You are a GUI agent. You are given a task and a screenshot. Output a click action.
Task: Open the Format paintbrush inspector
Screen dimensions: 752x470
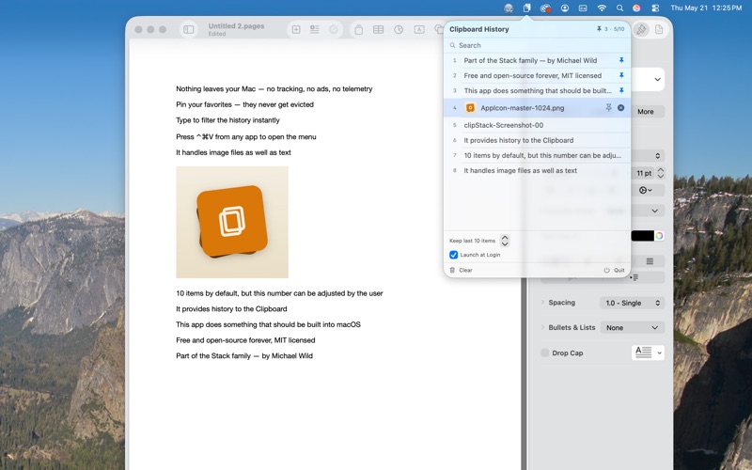pos(641,30)
